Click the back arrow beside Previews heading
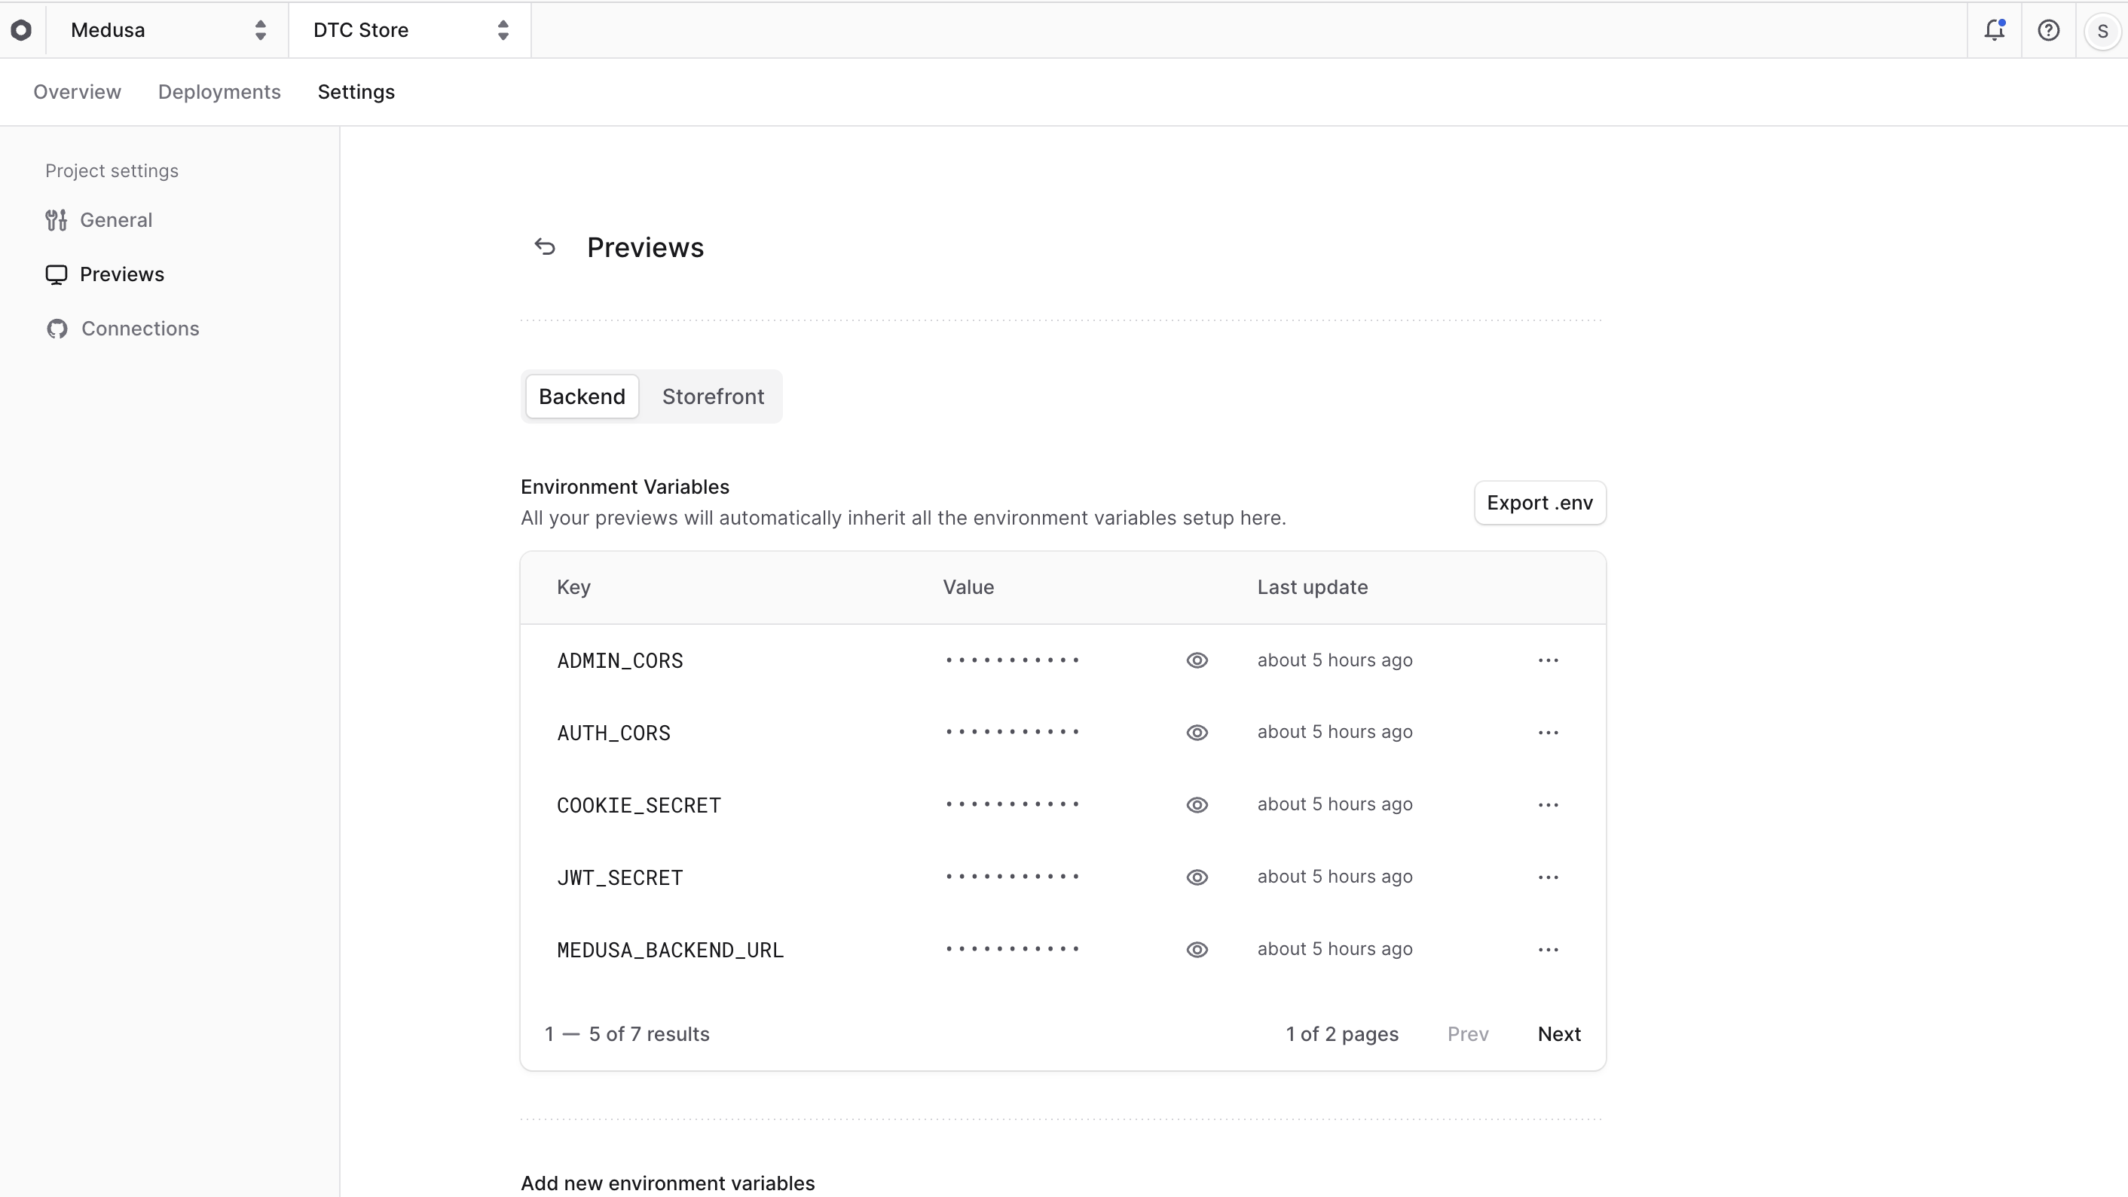Screen dimensions: 2128x1197 [x=546, y=246]
